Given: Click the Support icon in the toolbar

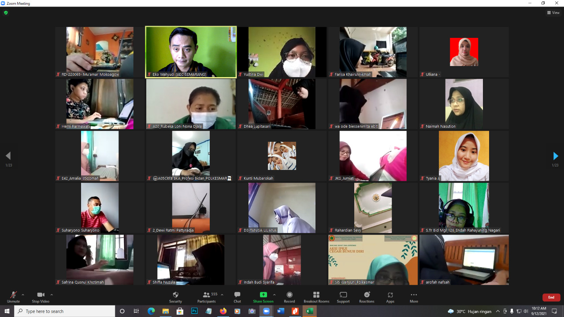Looking at the screenshot, I should pos(343,297).
